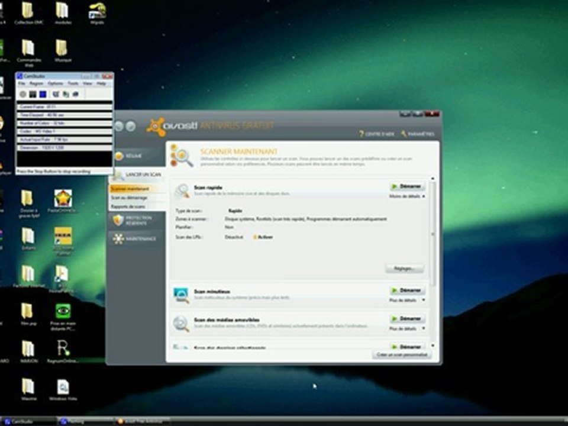
Task: Click the screen annotations icon in CamStudio toolbar
Action: tap(56, 94)
